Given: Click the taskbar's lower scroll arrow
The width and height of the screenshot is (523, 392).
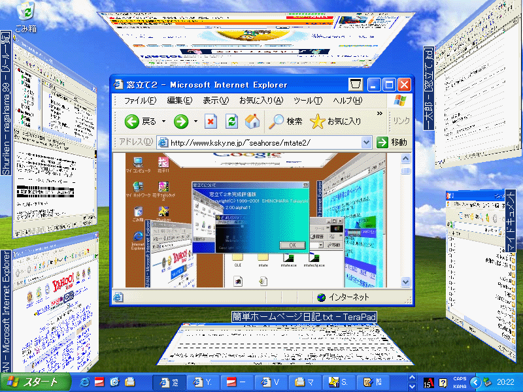Looking at the screenshot, I should coord(413,387).
